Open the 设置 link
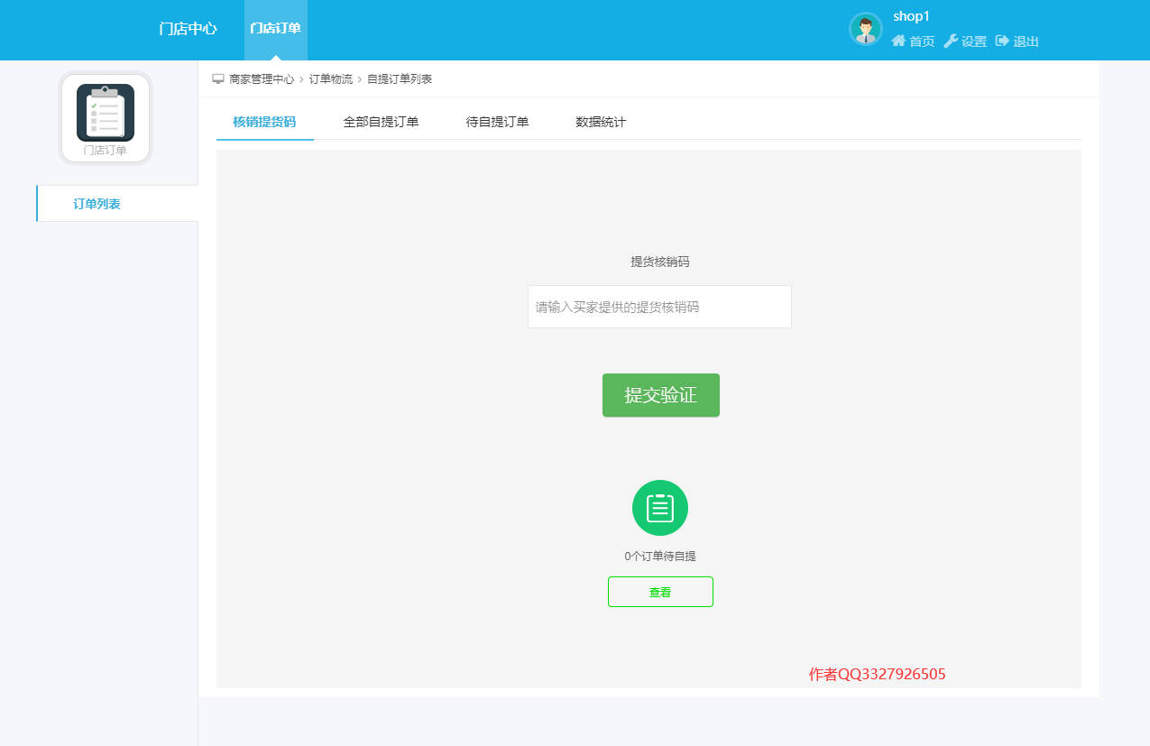The image size is (1150, 746). (974, 41)
